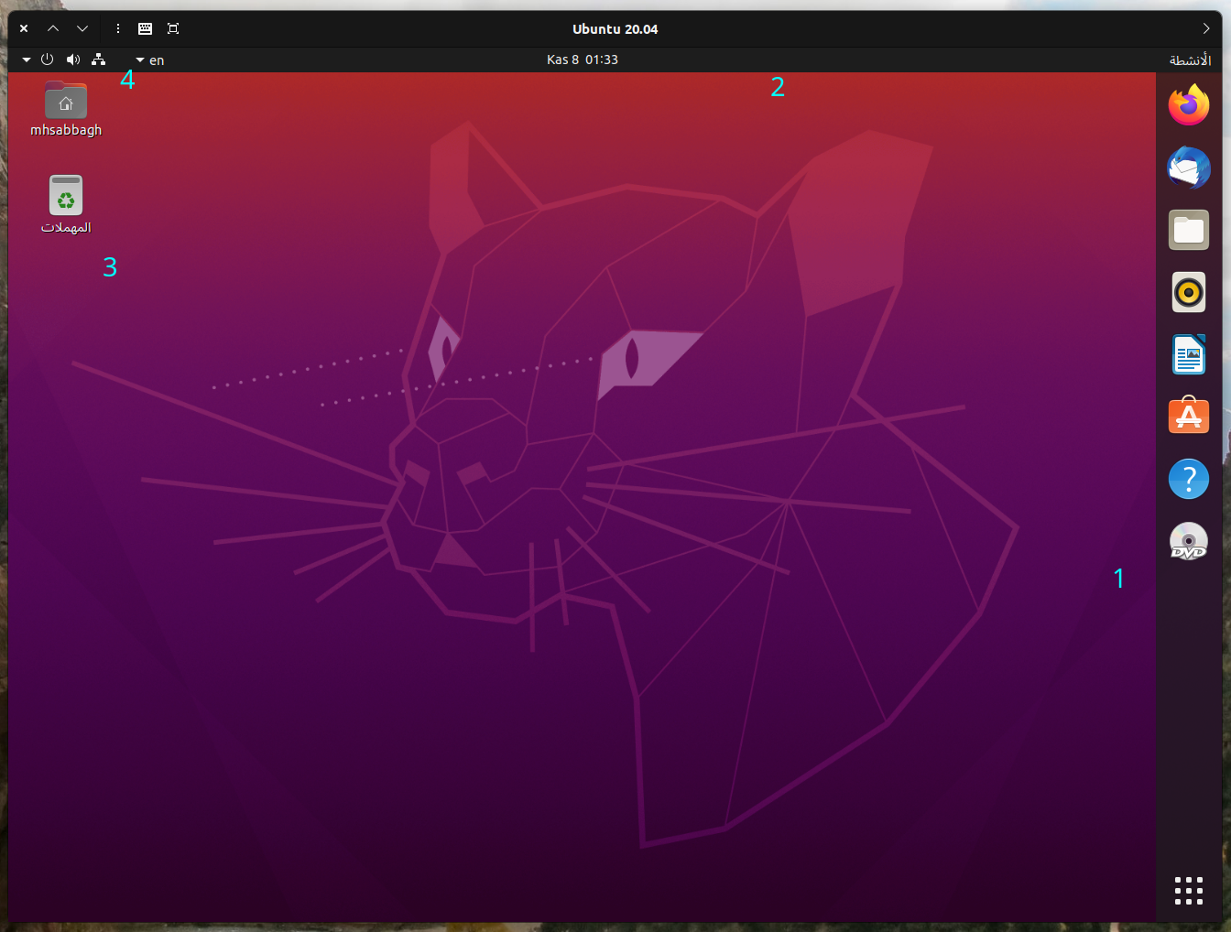This screenshot has height=932, width=1231.
Task: Click the wired network status icon
Action: pos(98,60)
